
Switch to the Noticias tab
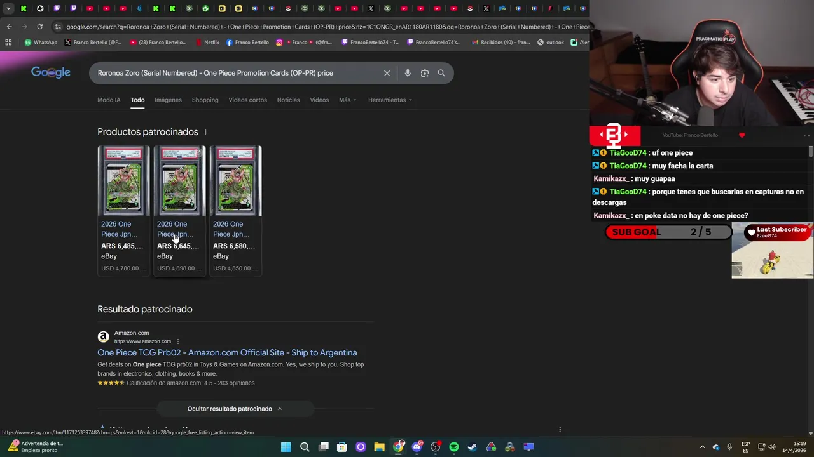288,100
